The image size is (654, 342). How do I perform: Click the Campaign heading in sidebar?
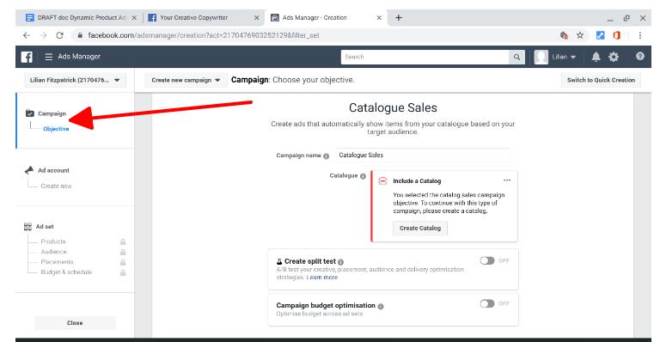(x=52, y=113)
